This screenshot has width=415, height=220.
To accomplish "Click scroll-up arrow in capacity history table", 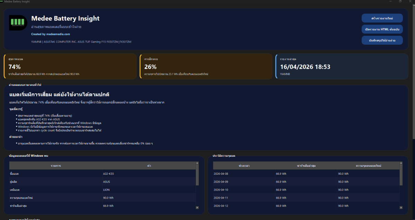I will 401,164.
